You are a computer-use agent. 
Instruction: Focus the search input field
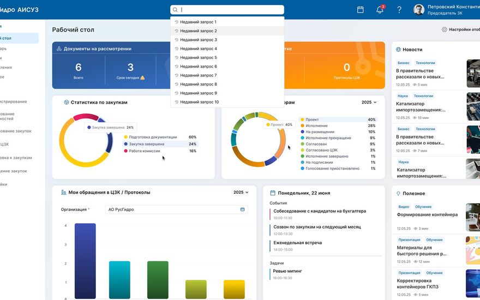(x=227, y=10)
